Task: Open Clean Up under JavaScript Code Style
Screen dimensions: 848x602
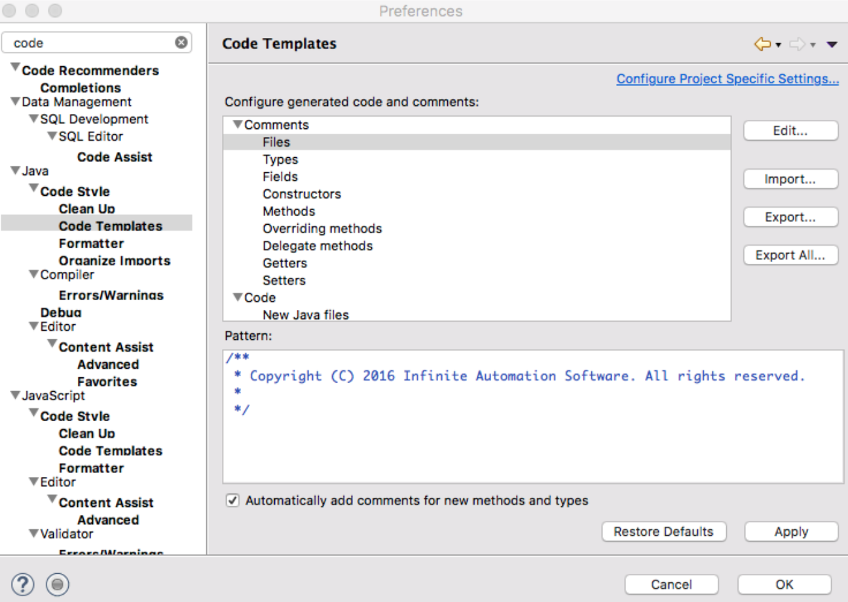Action: [x=87, y=434]
